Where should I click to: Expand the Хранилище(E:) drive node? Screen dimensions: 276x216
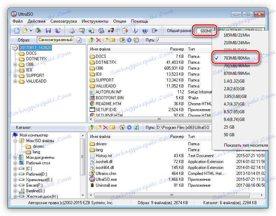pyautogui.click(x=15, y=180)
